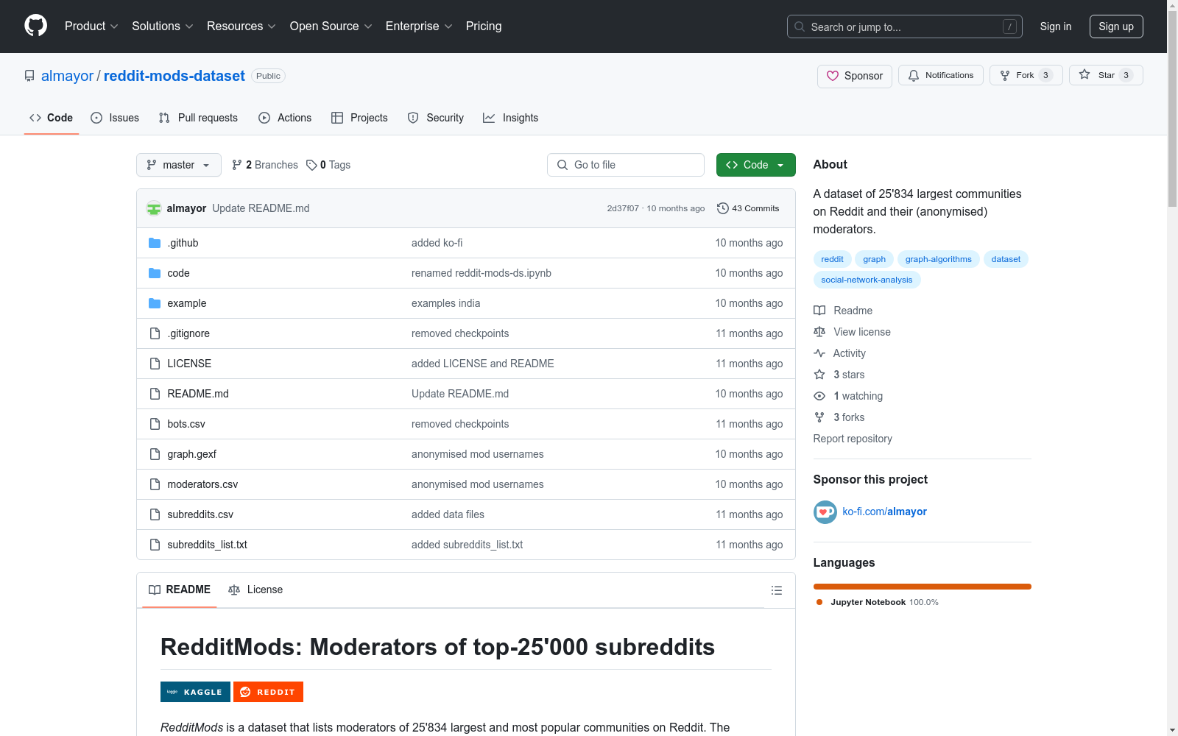Click the almayor avatar in commit row
This screenshot has width=1178, height=736.
click(154, 208)
